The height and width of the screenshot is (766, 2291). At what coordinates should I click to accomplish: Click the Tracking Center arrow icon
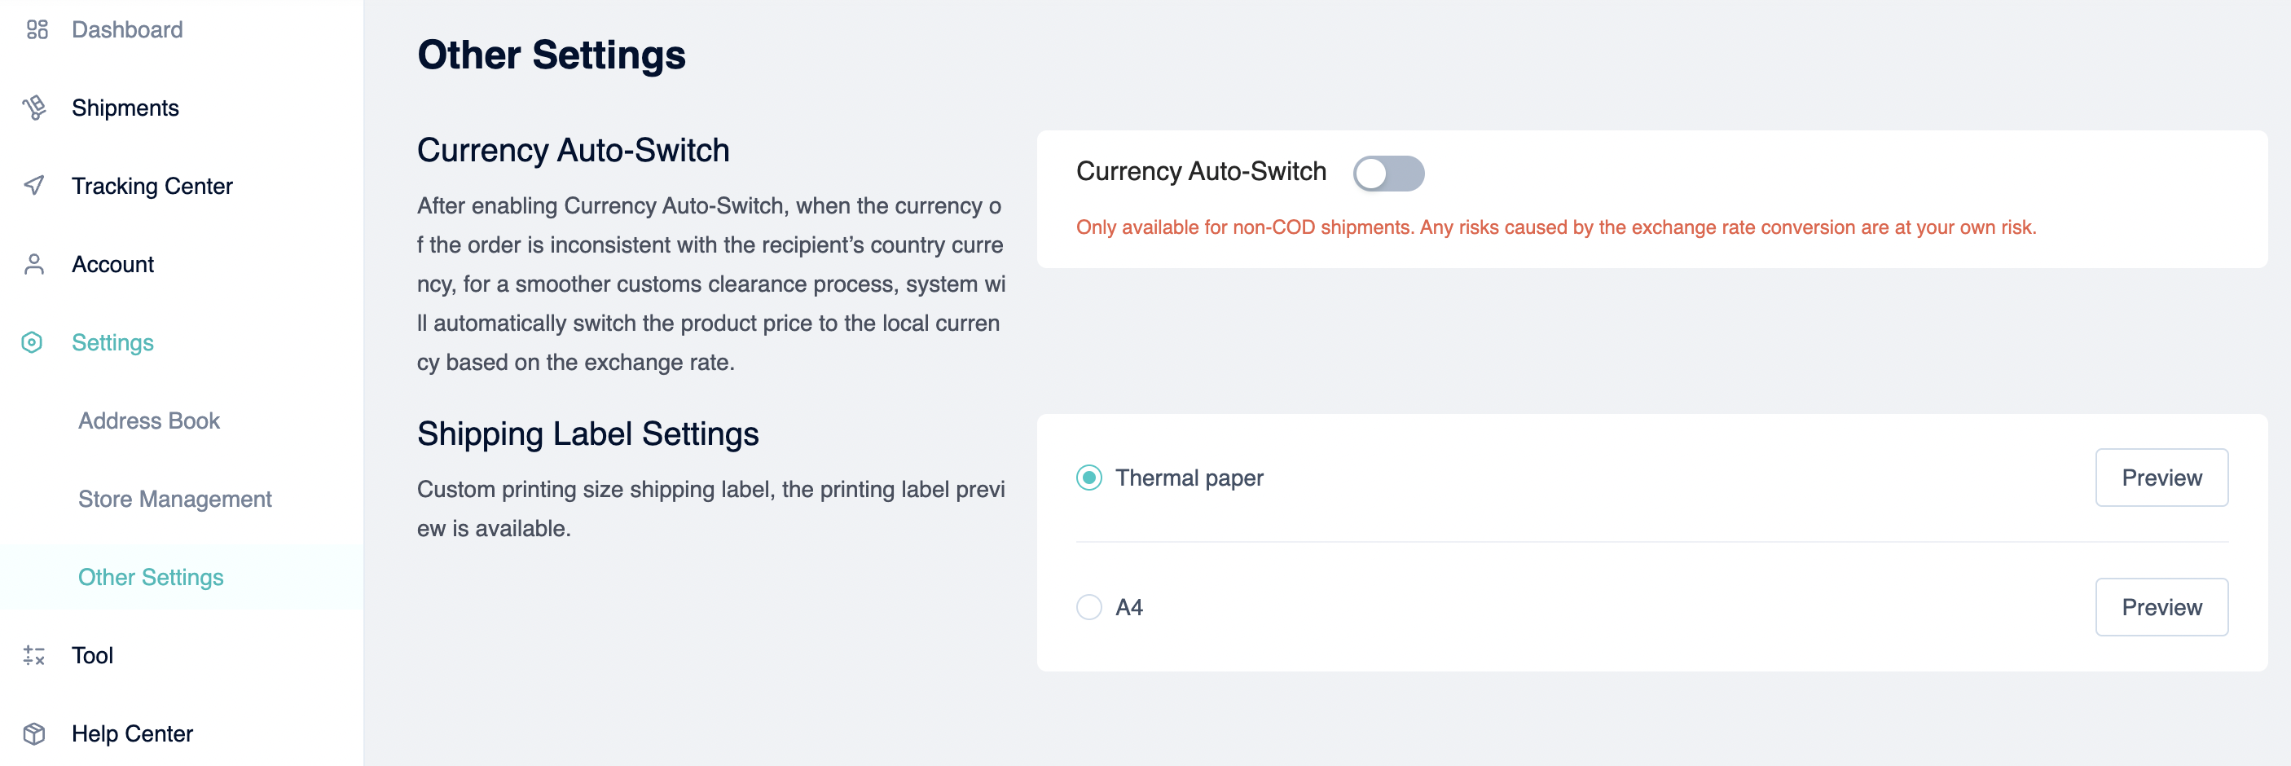click(33, 185)
